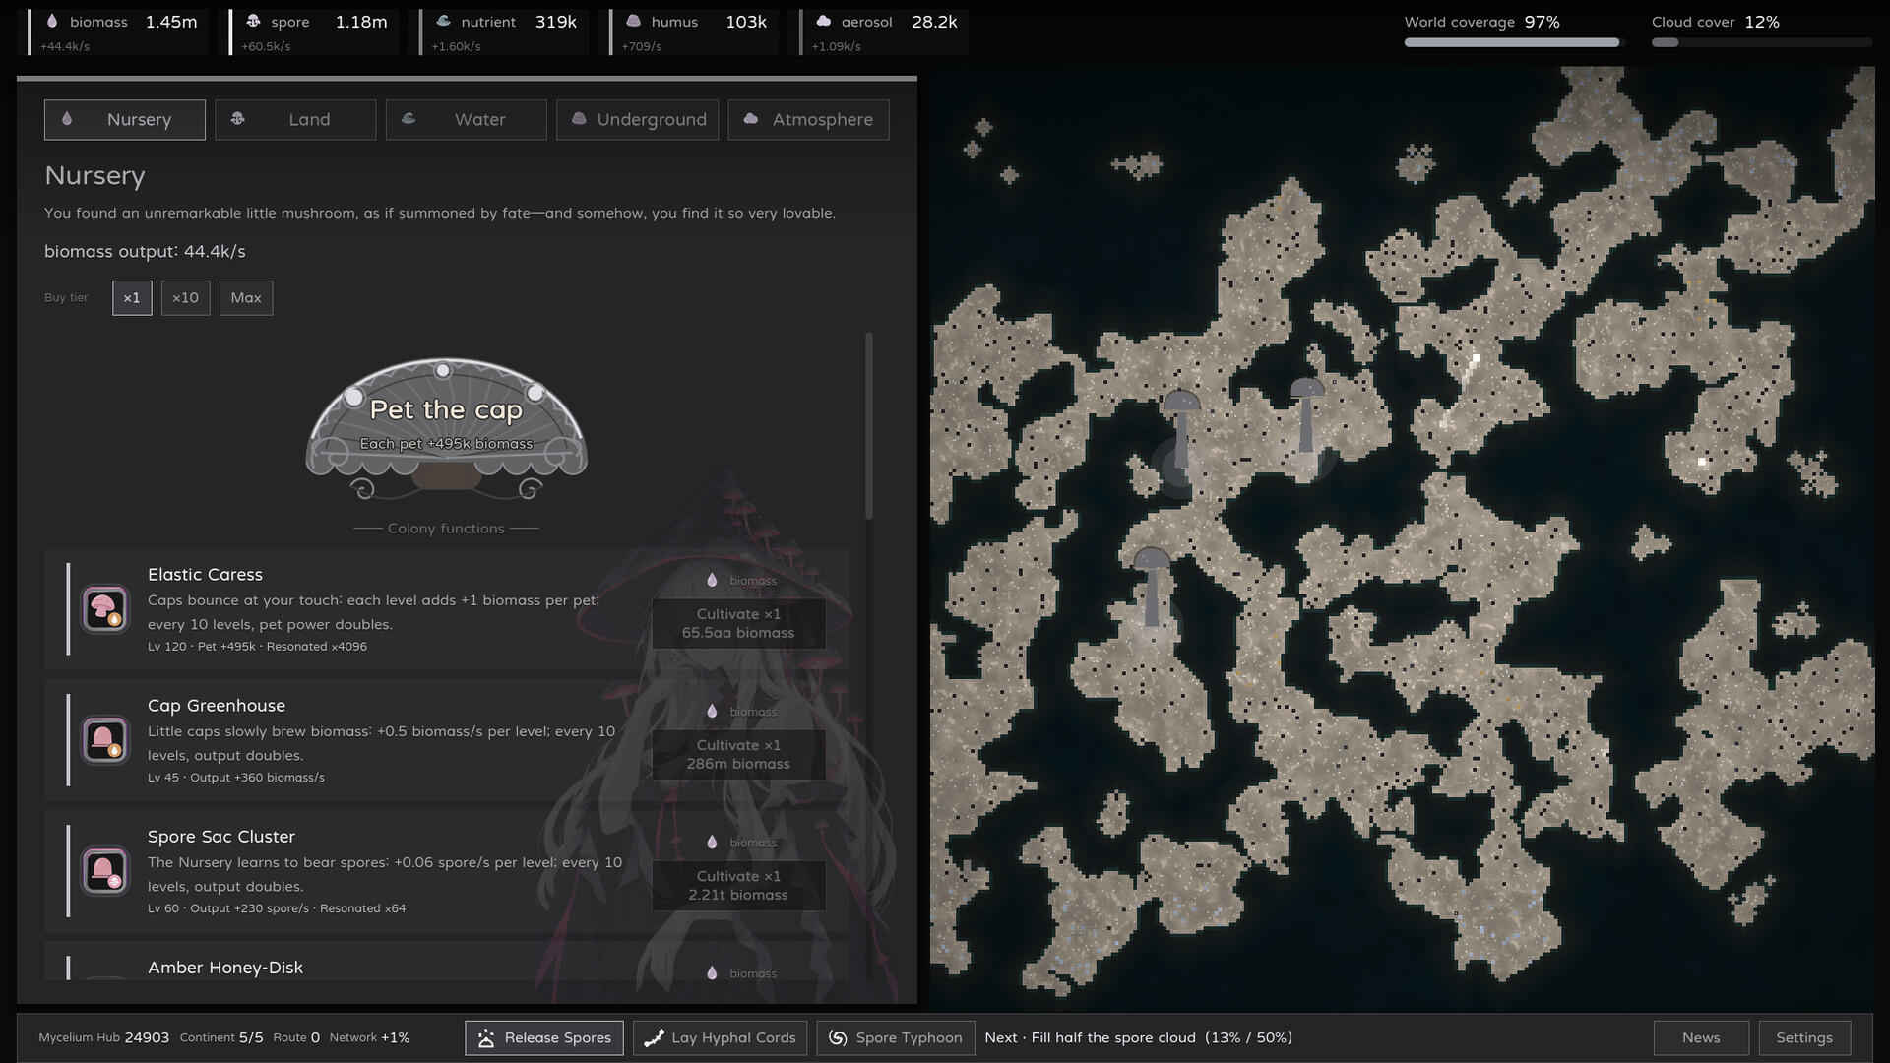Click the Route 0 status text
This screenshot has height=1063, width=1890.
click(x=296, y=1037)
